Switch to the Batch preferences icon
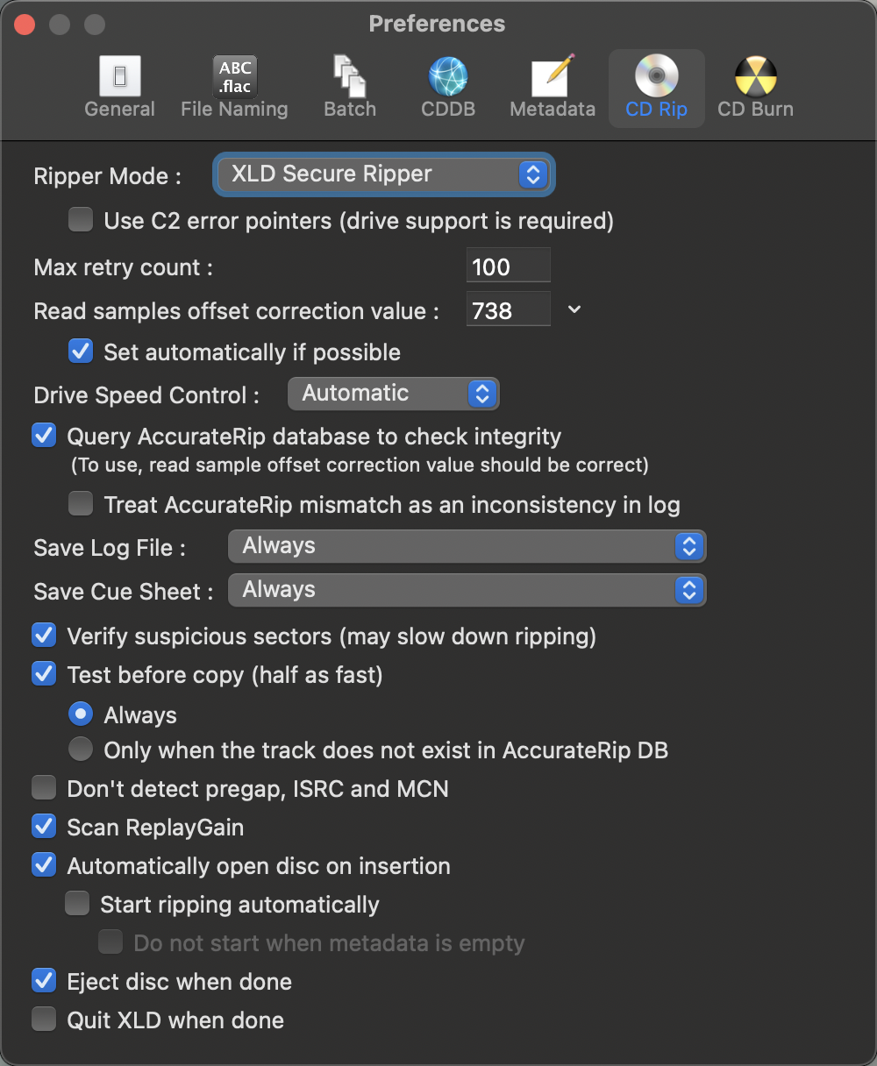The height and width of the screenshot is (1066, 877). (x=350, y=77)
